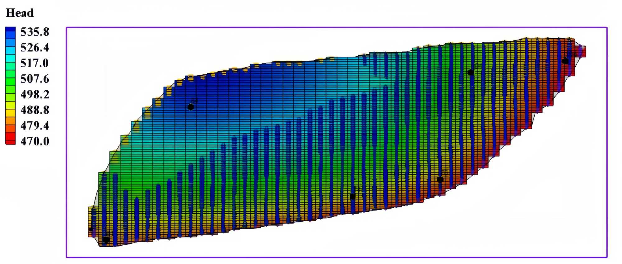Click the 535.8 legend value label
Image resolution: width=622 pixels, height=264 pixels.
point(35,32)
